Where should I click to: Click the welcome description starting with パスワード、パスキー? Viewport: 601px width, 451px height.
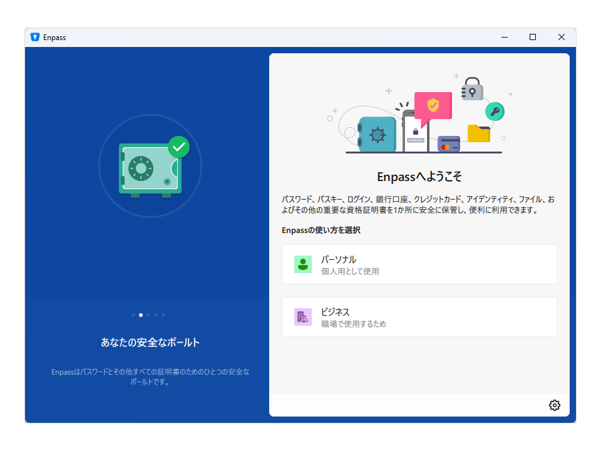click(418, 204)
